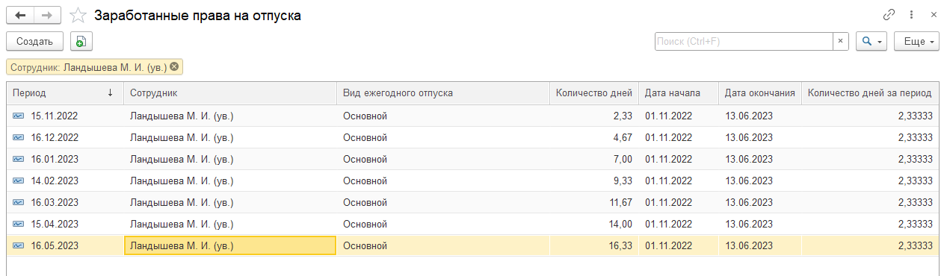The image size is (944, 276).
Task: Go back with the left arrow button
Action: pos(20,15)
